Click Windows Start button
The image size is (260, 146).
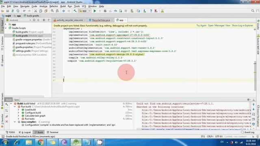5,142
